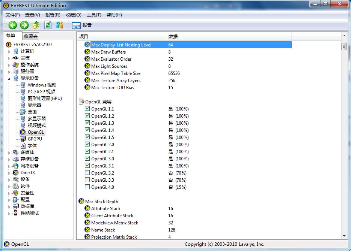Expand the 性能测试 tree node arrow
Image resolution: width=351 pixels, height=251 pixels.
click(x=9, y=214)
